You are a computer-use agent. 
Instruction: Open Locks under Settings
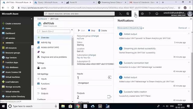point(43,68)
